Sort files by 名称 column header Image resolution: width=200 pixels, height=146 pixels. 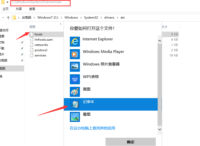click(x=32, y=27)
